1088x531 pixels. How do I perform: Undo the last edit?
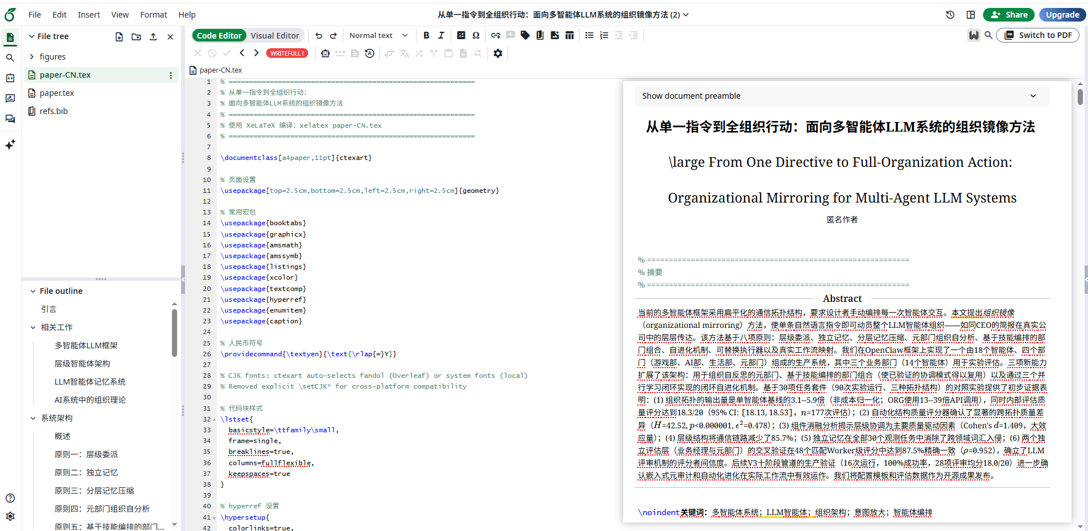click(x=319, y=35)
